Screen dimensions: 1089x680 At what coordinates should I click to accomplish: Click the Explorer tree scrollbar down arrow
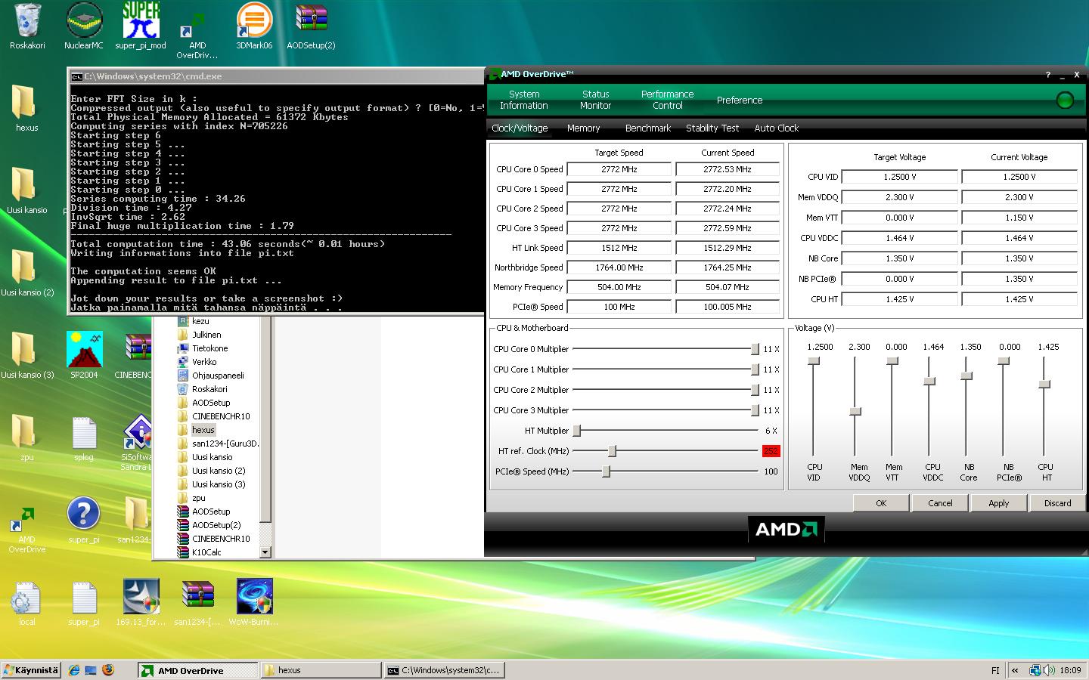[265, 552]
